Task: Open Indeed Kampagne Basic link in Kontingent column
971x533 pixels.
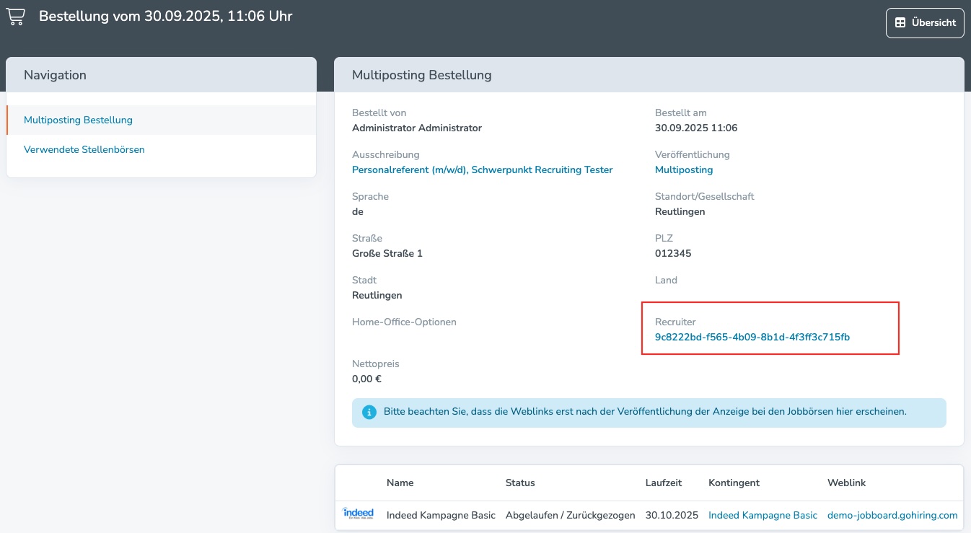Action: click(x=763, y=515)
